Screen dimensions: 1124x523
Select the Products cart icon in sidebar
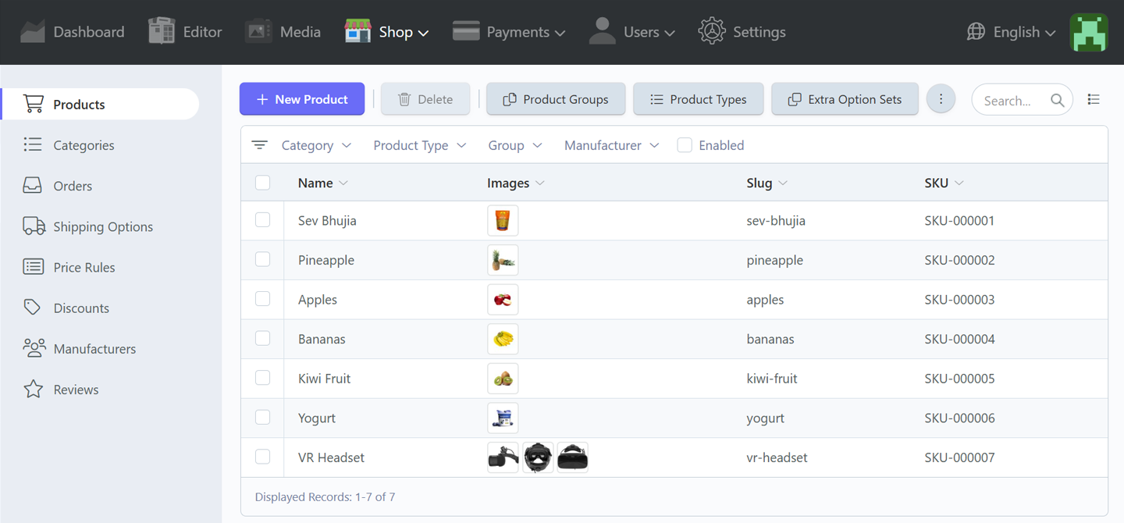coord(32,104)
